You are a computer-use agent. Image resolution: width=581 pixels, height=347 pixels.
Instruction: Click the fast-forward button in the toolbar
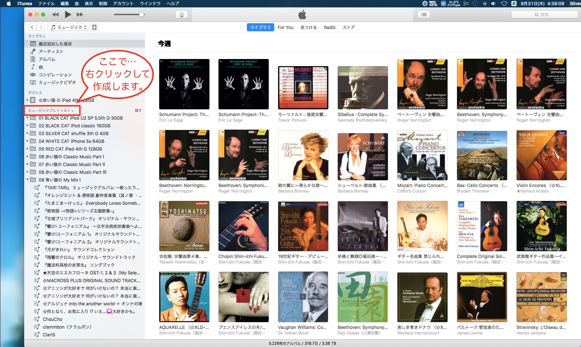coord(80,15)
